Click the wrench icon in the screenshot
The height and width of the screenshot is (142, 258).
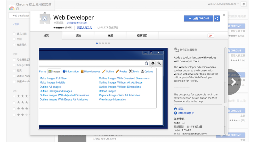pyautogui.click(x=159, y=63)
